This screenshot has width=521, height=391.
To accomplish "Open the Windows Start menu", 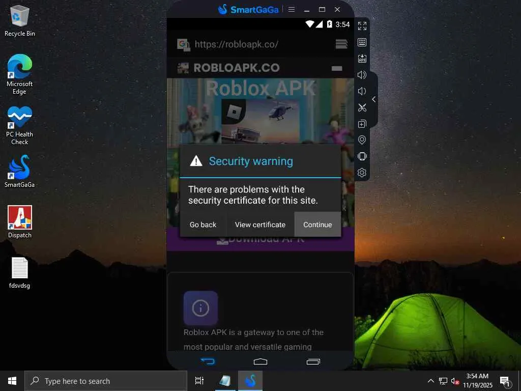I will click(12, 381).
